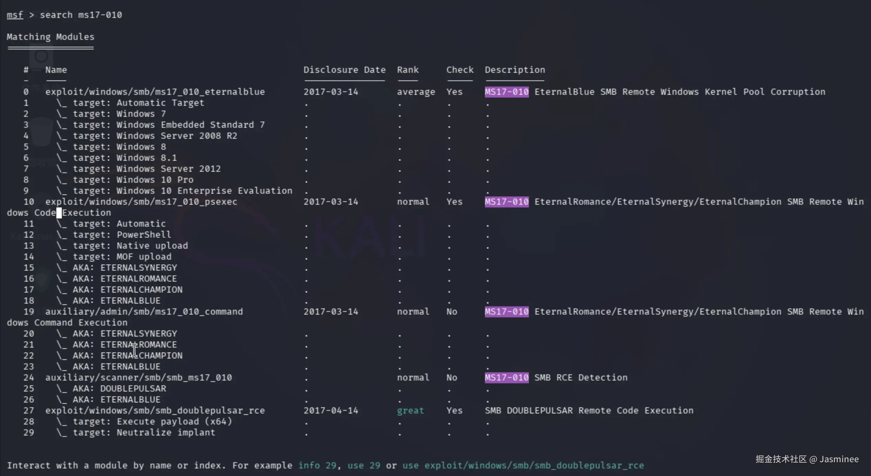Click the highlighted MS17-010 tag in row 0

tap(506, 92)
